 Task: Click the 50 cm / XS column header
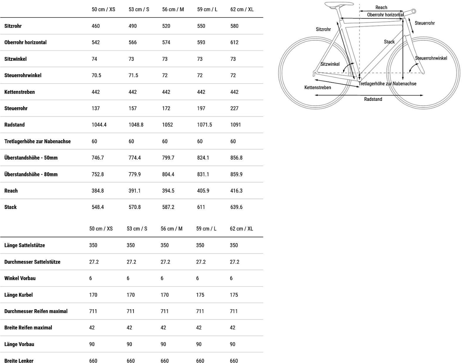(103, 10)
